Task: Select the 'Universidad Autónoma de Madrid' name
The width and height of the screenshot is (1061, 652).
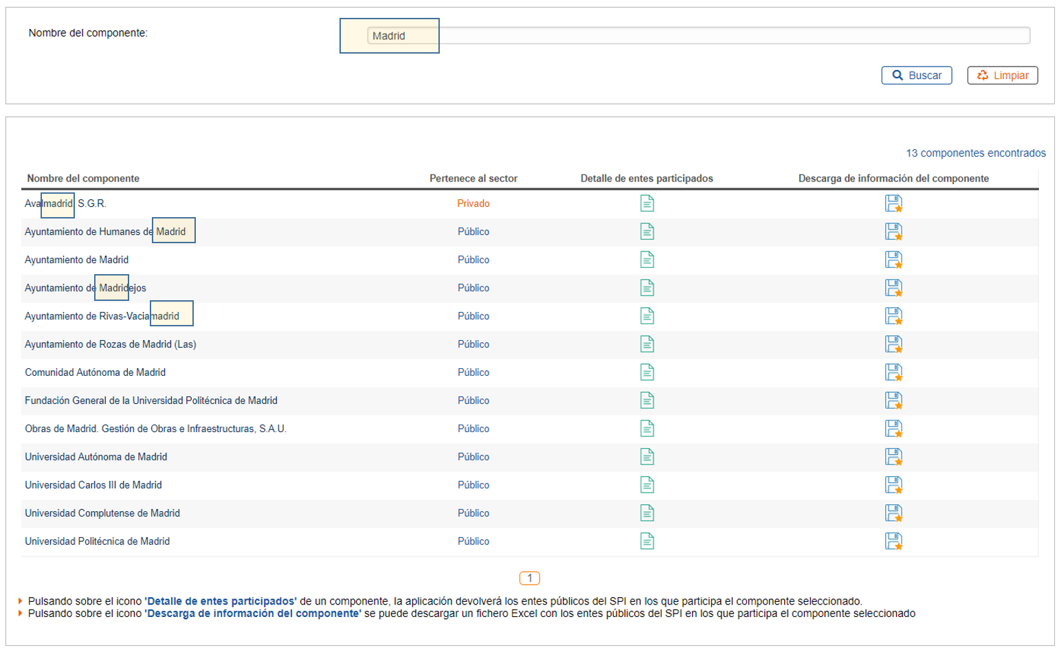Action: [96, 457]
